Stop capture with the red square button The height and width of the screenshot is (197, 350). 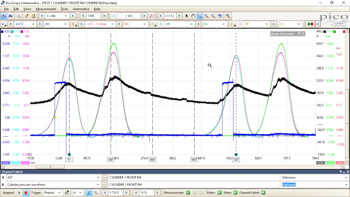click(26, 193)
